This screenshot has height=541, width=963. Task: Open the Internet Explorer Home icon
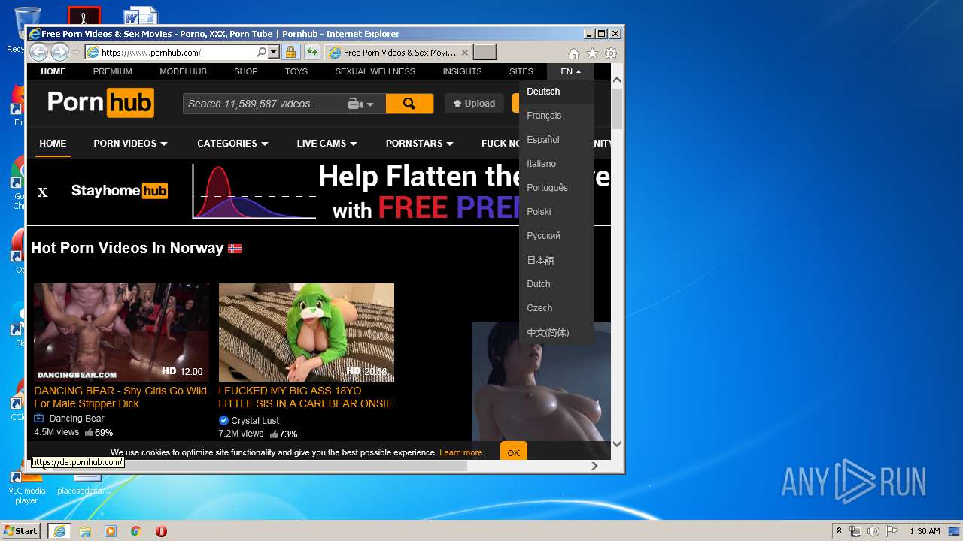pyautogui.click(x=574, y=53)
